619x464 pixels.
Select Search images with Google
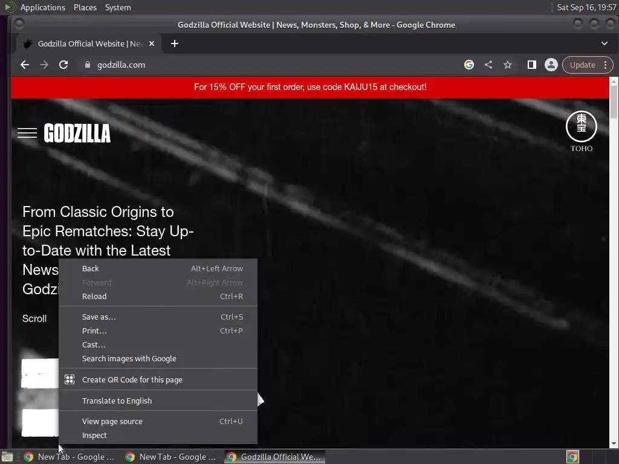pyautogui.click(x=158, y=359)
